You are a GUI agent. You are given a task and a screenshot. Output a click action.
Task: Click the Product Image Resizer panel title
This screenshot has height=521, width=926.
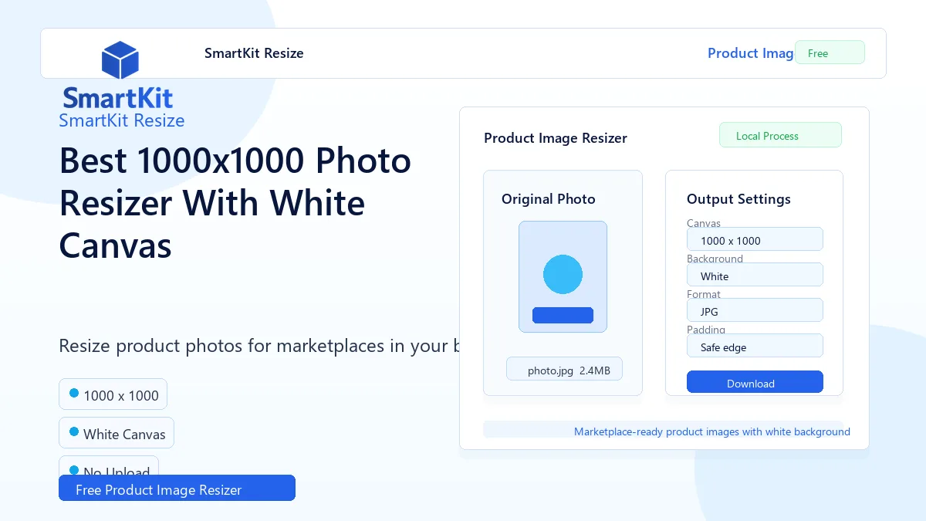click(x=556, y=138)
